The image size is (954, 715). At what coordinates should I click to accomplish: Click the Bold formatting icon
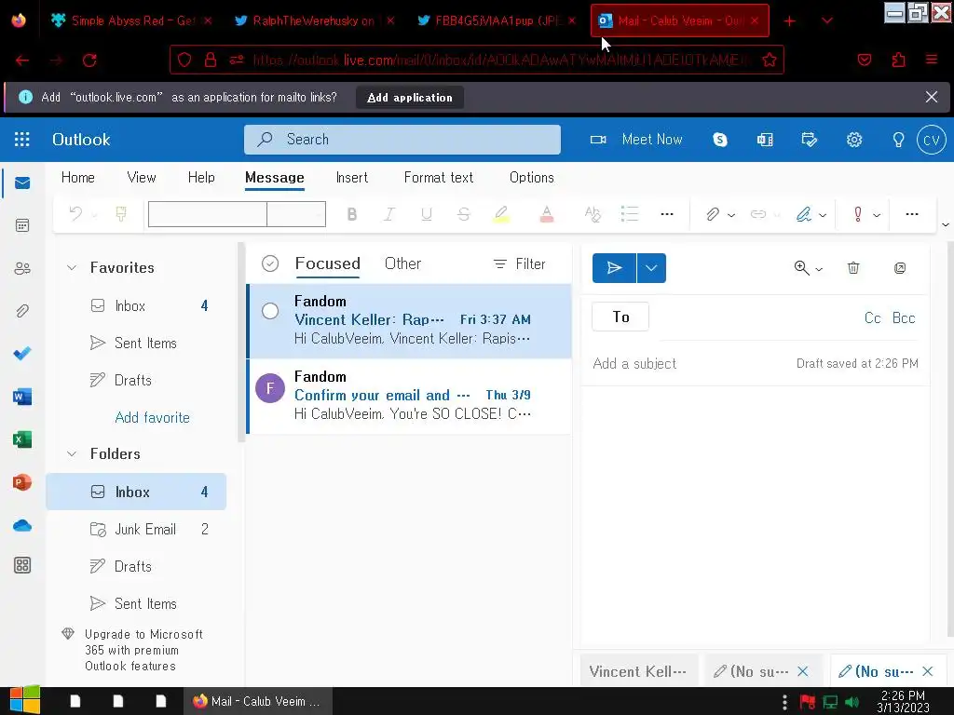351,214
